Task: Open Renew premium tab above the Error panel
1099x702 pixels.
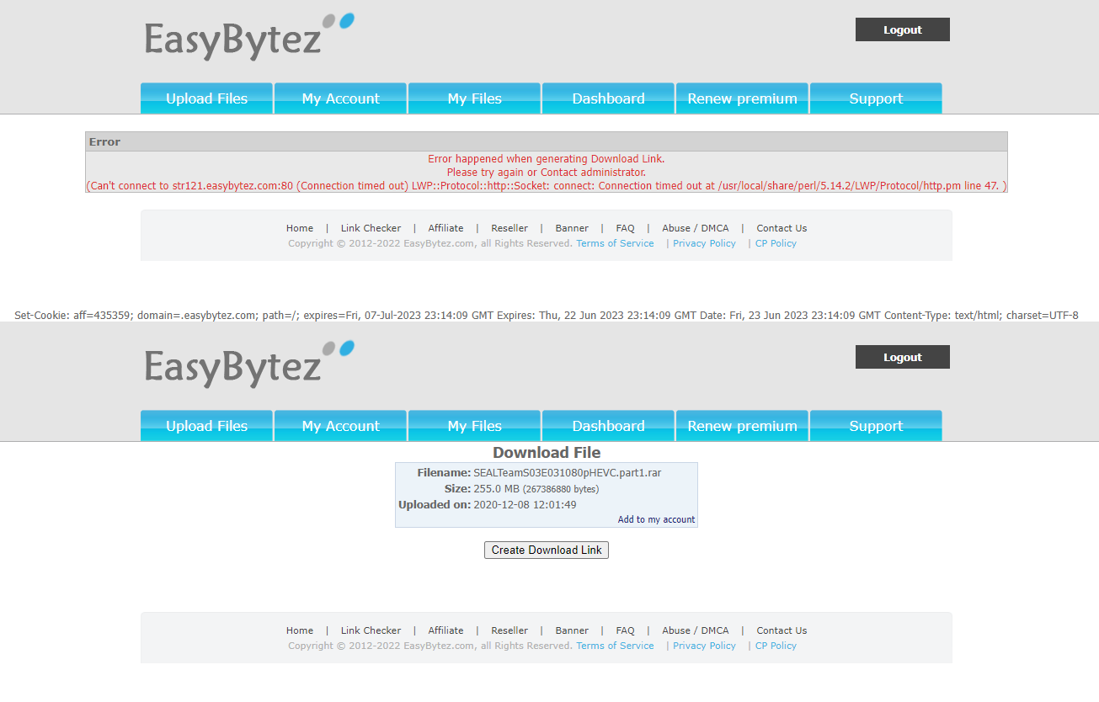Action: click(x=742, y=98)
